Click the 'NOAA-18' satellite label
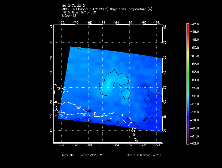The height and width of the screenshot is (168, 222). pyautogui.click(x=69, y=16)
